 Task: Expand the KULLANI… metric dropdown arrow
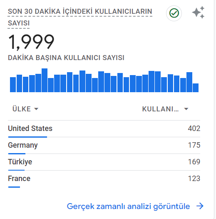[186, 109]
